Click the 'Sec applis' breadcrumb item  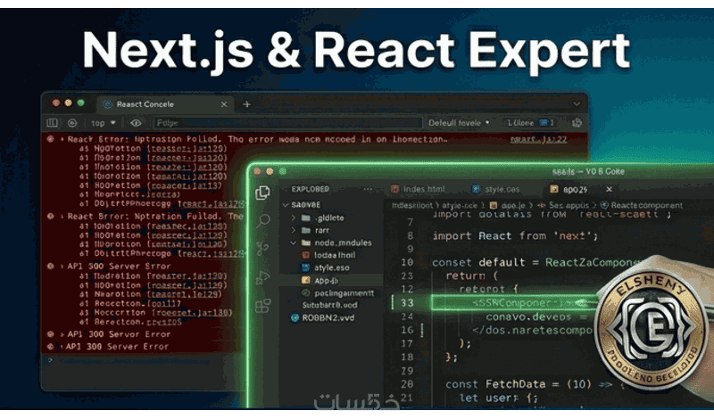pos(569,206)
